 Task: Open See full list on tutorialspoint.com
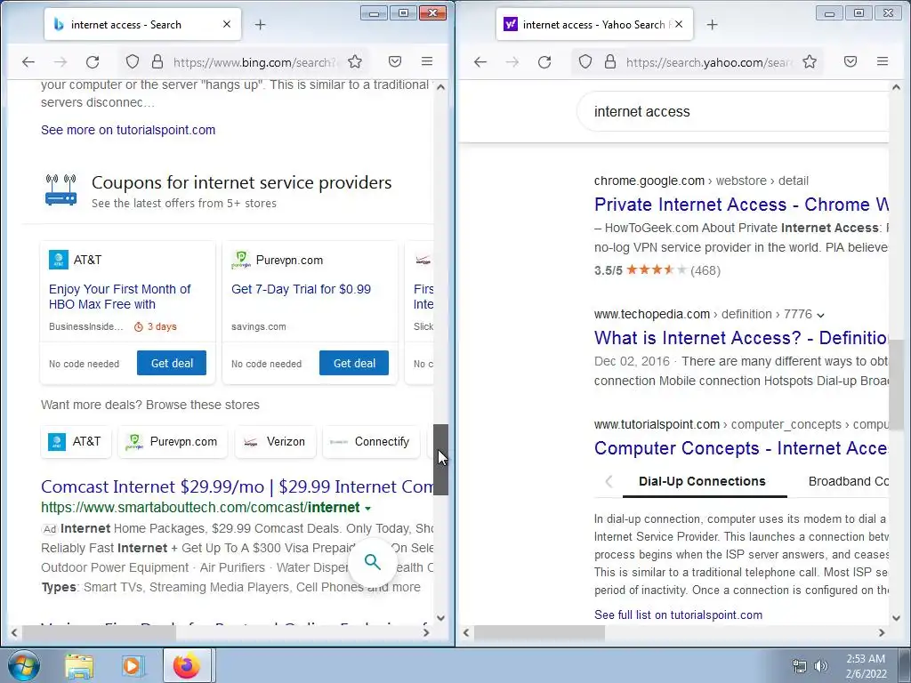[678, 615]
